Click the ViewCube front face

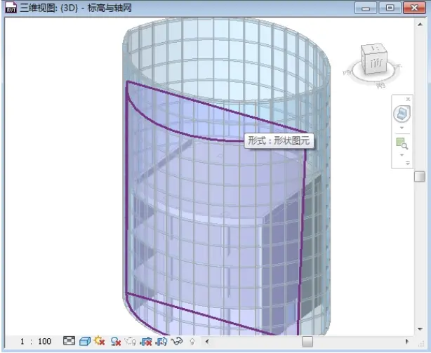pyautogui.click(x=376, y=63)
